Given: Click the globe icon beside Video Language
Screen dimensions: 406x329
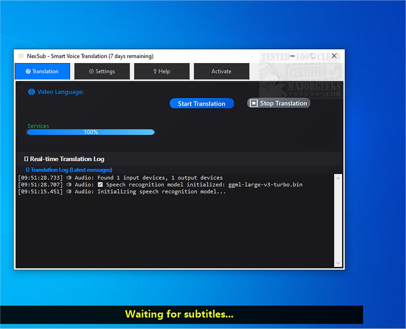Looking at the screenshot, I should tap(31, 92).
